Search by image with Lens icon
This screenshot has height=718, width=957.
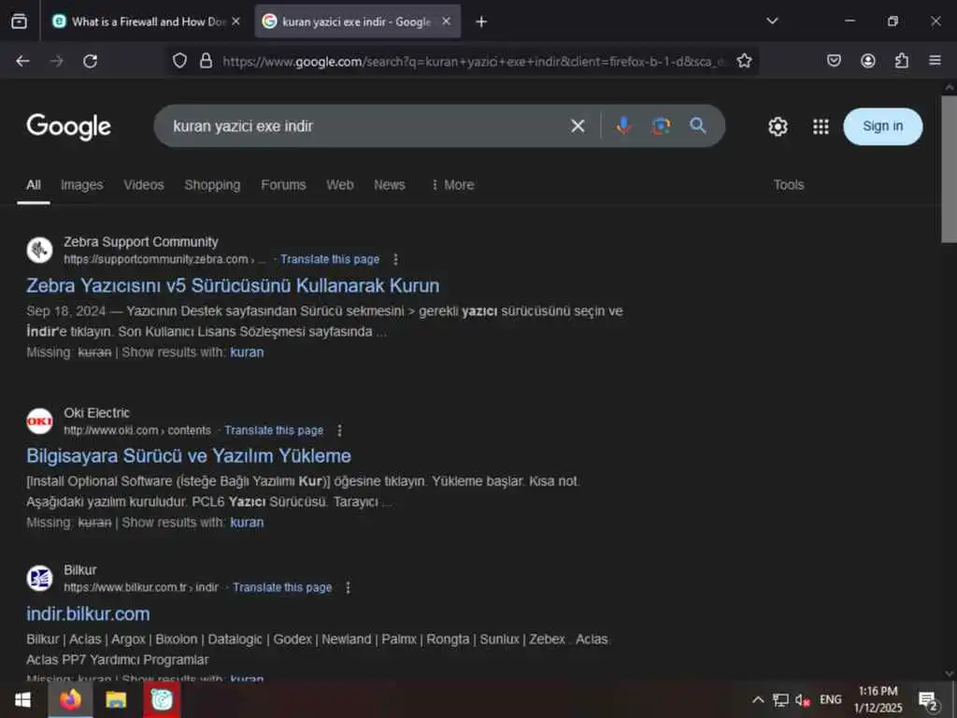click(661, 126)
